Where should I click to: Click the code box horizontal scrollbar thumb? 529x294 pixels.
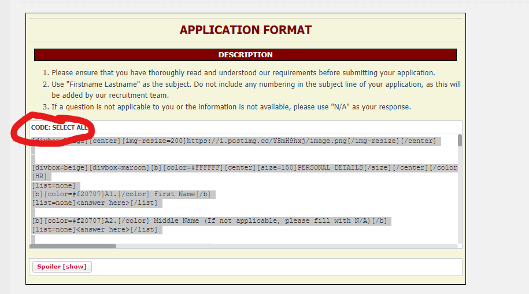[x=72, y=246]
